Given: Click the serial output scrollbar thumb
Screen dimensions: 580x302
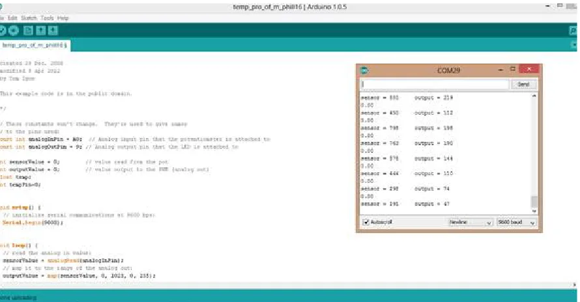Looking at the screenshot, I should [534, 202].
